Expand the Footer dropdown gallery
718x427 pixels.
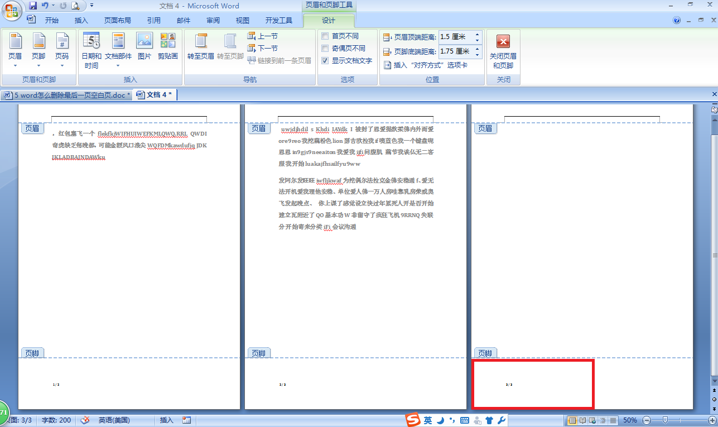point(38,50)
